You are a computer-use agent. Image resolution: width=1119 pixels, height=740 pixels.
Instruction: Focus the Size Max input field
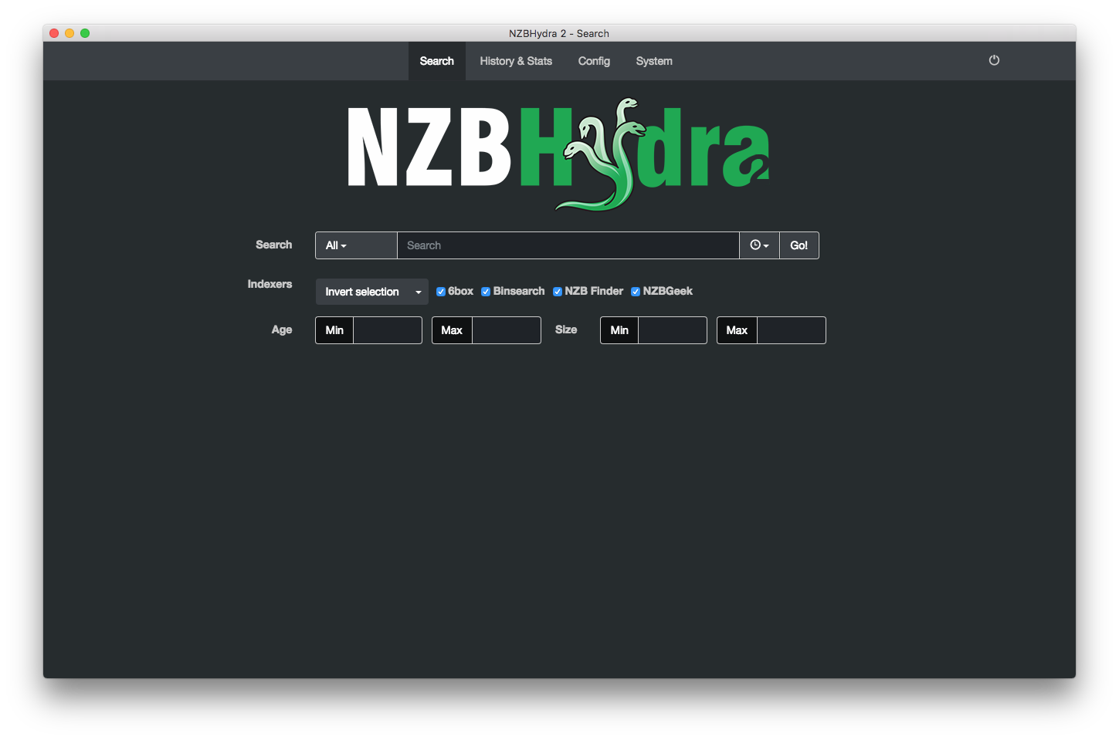click(x=791, y=330)
